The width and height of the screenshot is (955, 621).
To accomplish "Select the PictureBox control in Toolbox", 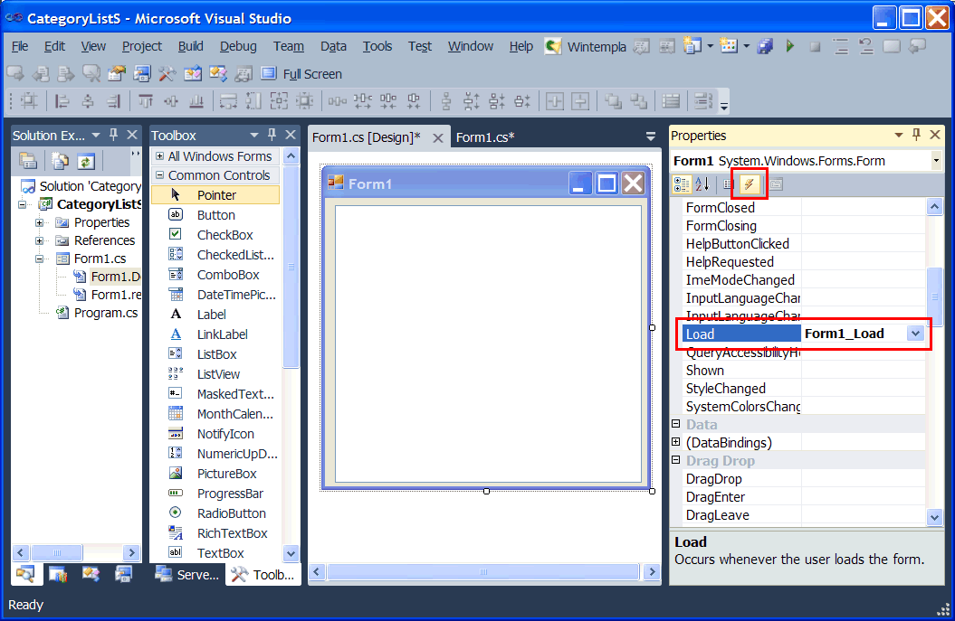I will [215, 474].
